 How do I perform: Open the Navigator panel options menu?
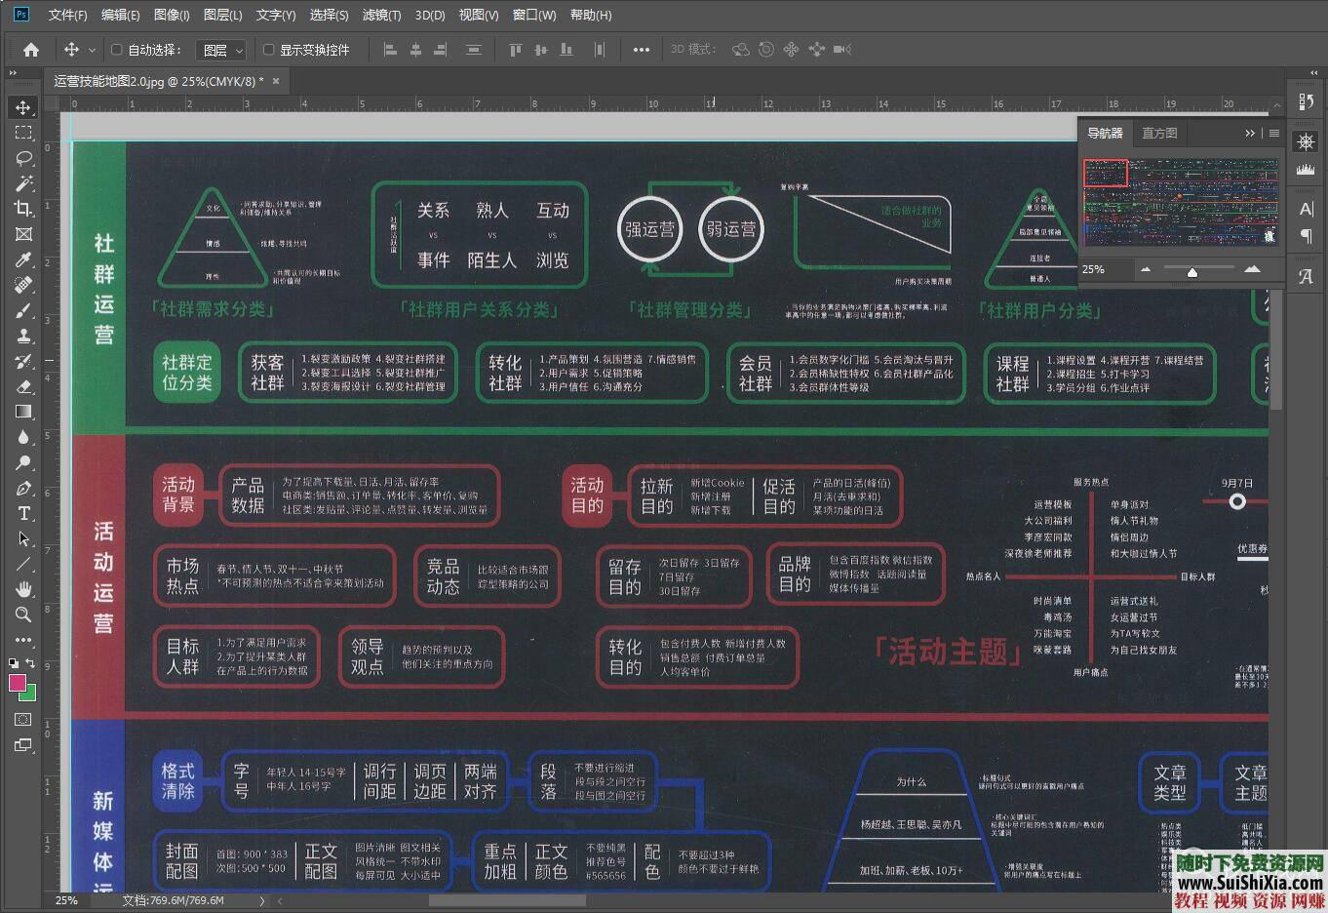point(1274,133)
